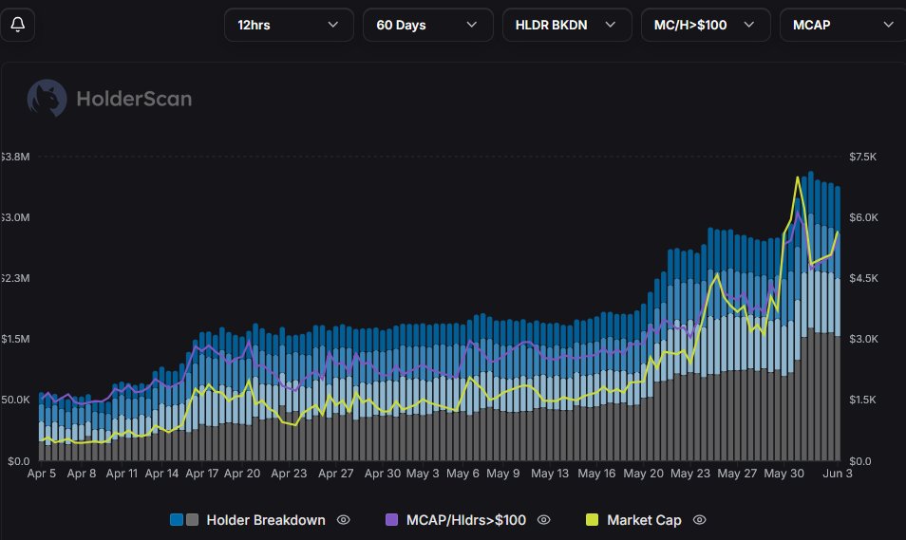Screen dimensions: 906x540
Task: Click the $4.5K right axis label
Action: click(863, 278)
